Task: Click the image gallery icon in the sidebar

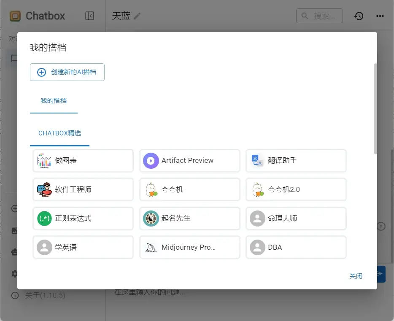Action: [15, 230]
